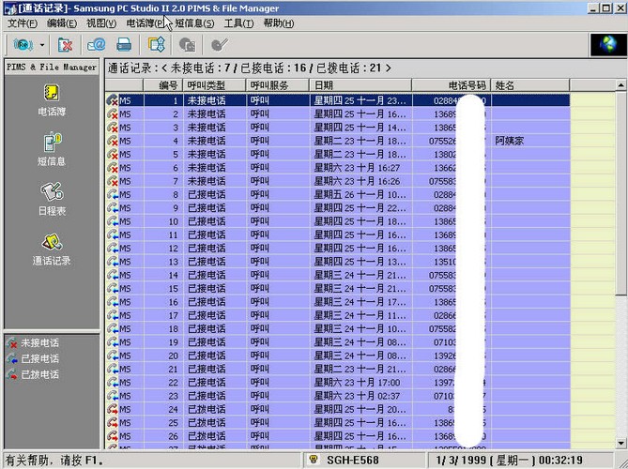Open the 视图(V) menu
The width and height of the screenshot is (628, 469).
pyautogui.click(x=101, y=23)
